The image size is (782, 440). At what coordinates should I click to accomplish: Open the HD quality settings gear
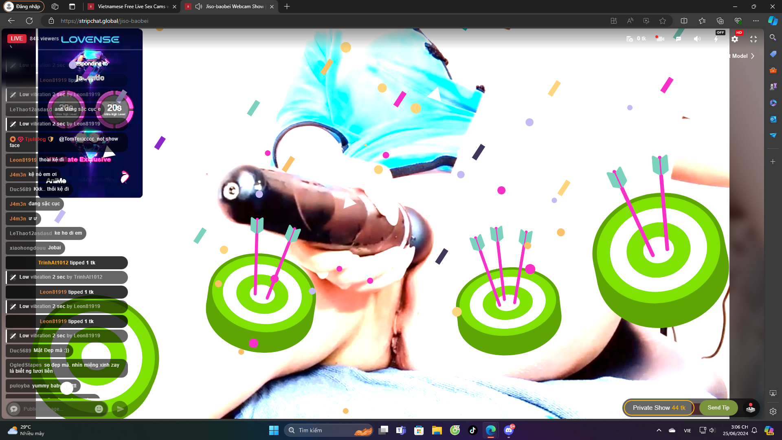tap(735, 39)
